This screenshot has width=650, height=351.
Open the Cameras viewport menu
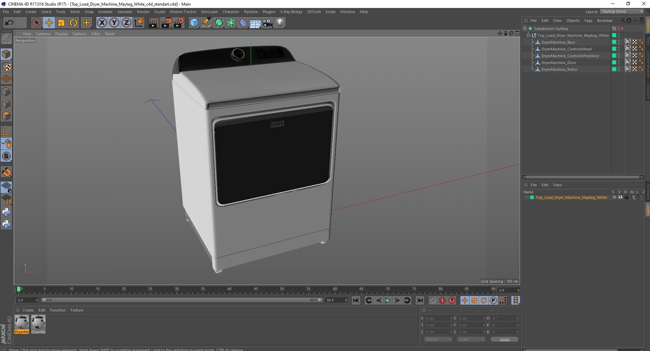[43, 34]
